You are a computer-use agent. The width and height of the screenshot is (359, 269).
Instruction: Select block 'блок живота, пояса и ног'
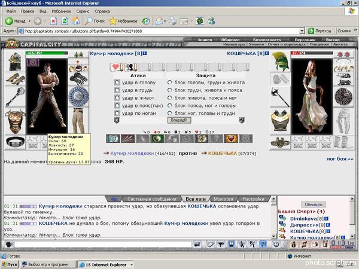click(x=170, y=97)
